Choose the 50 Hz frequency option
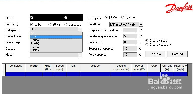The width and height of the screenshot is (193, 94). tap(32, 25)
